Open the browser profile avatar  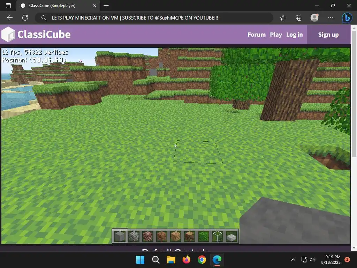pyautogui.click(x=314, y=18)
